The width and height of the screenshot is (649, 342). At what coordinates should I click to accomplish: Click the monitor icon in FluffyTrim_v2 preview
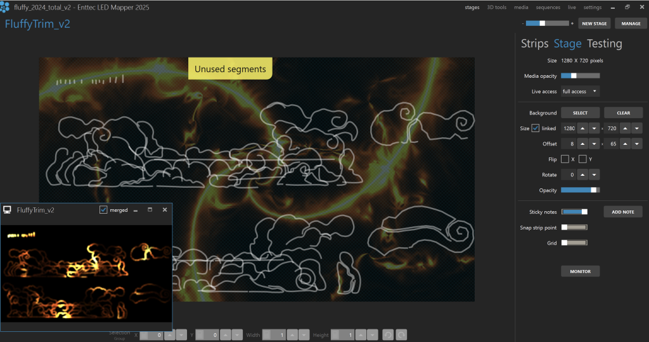pyautogui.click(x=8, y=210)
